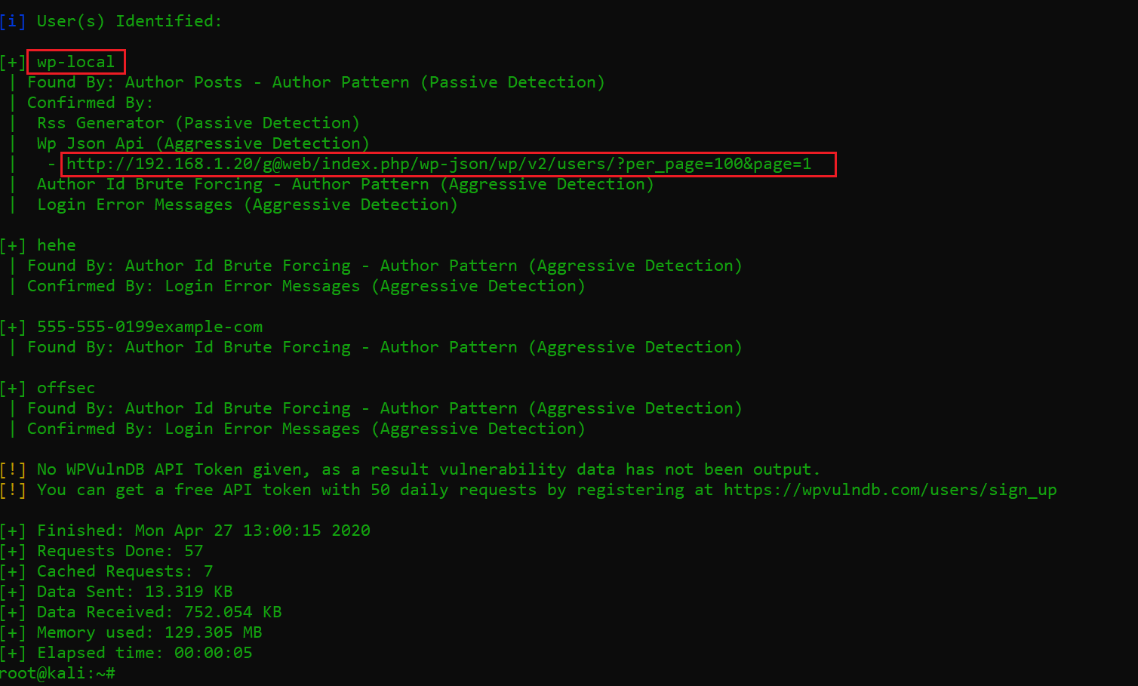Click the blue [i] info marker
Screen dimensions: 1138x686
point(13,21)
